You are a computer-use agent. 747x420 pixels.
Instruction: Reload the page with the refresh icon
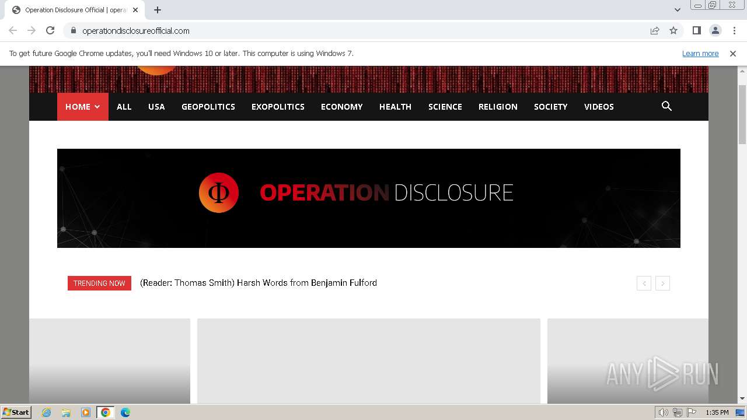coord(50,30)
